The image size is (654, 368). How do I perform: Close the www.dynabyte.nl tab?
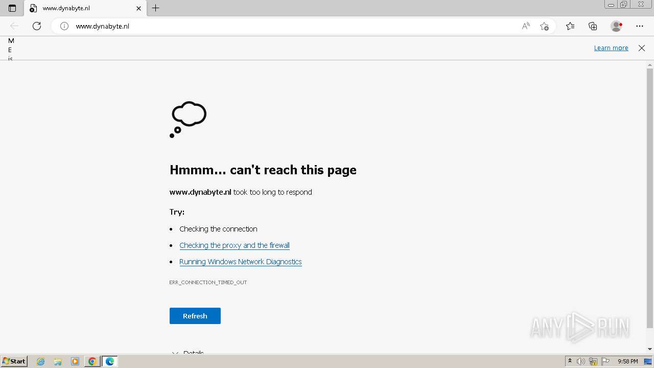point(138,8)
